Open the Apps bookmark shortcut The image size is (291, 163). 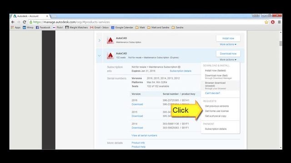(16, 27)
